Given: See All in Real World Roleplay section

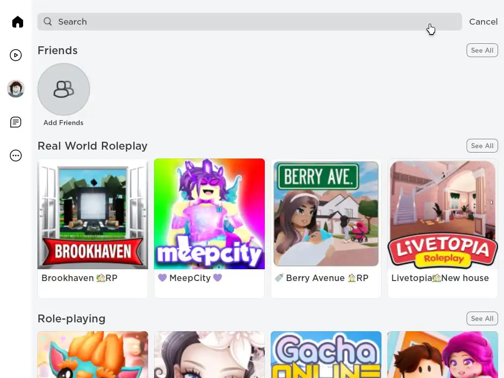Looking at the screenshot, I should click(482, 146).
